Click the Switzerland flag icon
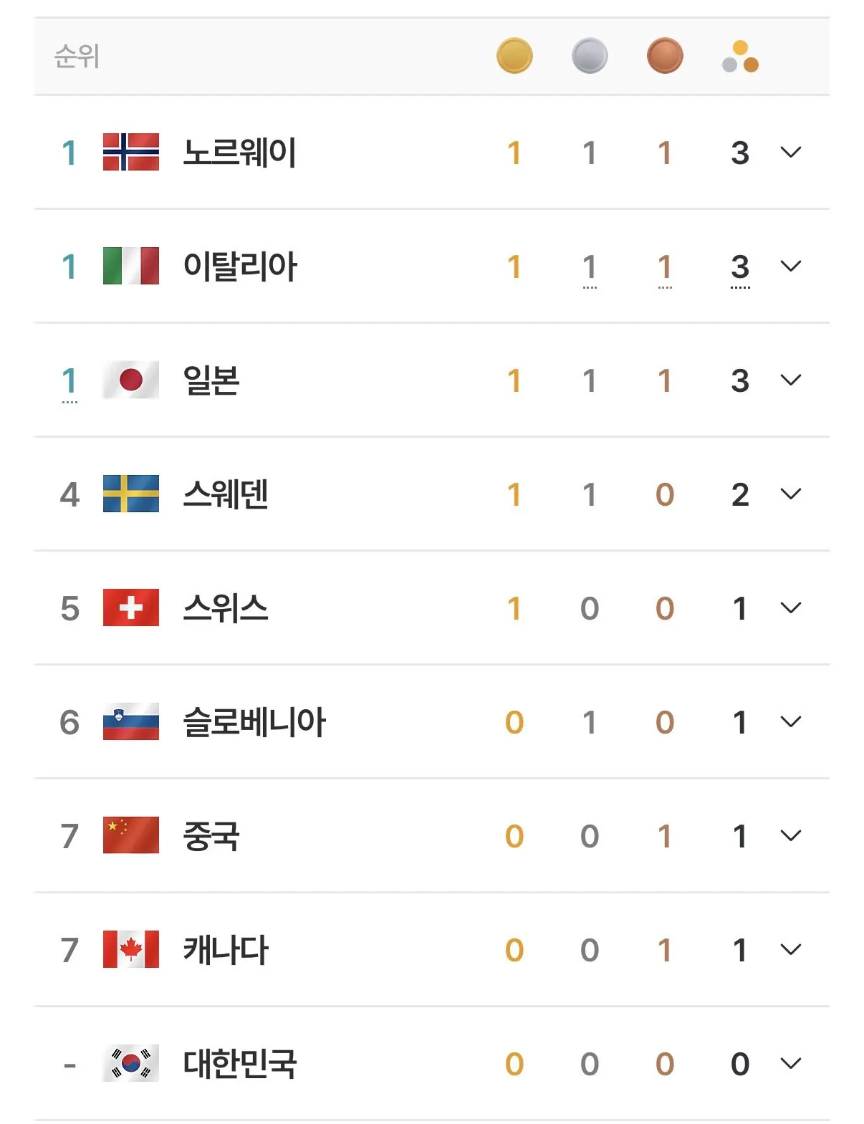This screenshot has height=1124, width=864. pos(131,607)
